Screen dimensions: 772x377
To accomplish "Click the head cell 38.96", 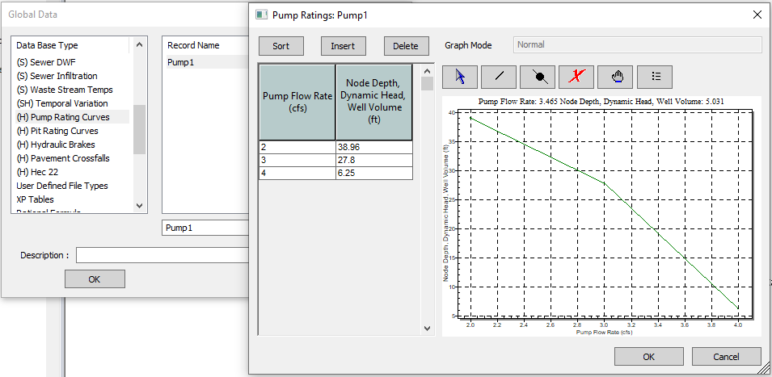I will pos(374,147).
